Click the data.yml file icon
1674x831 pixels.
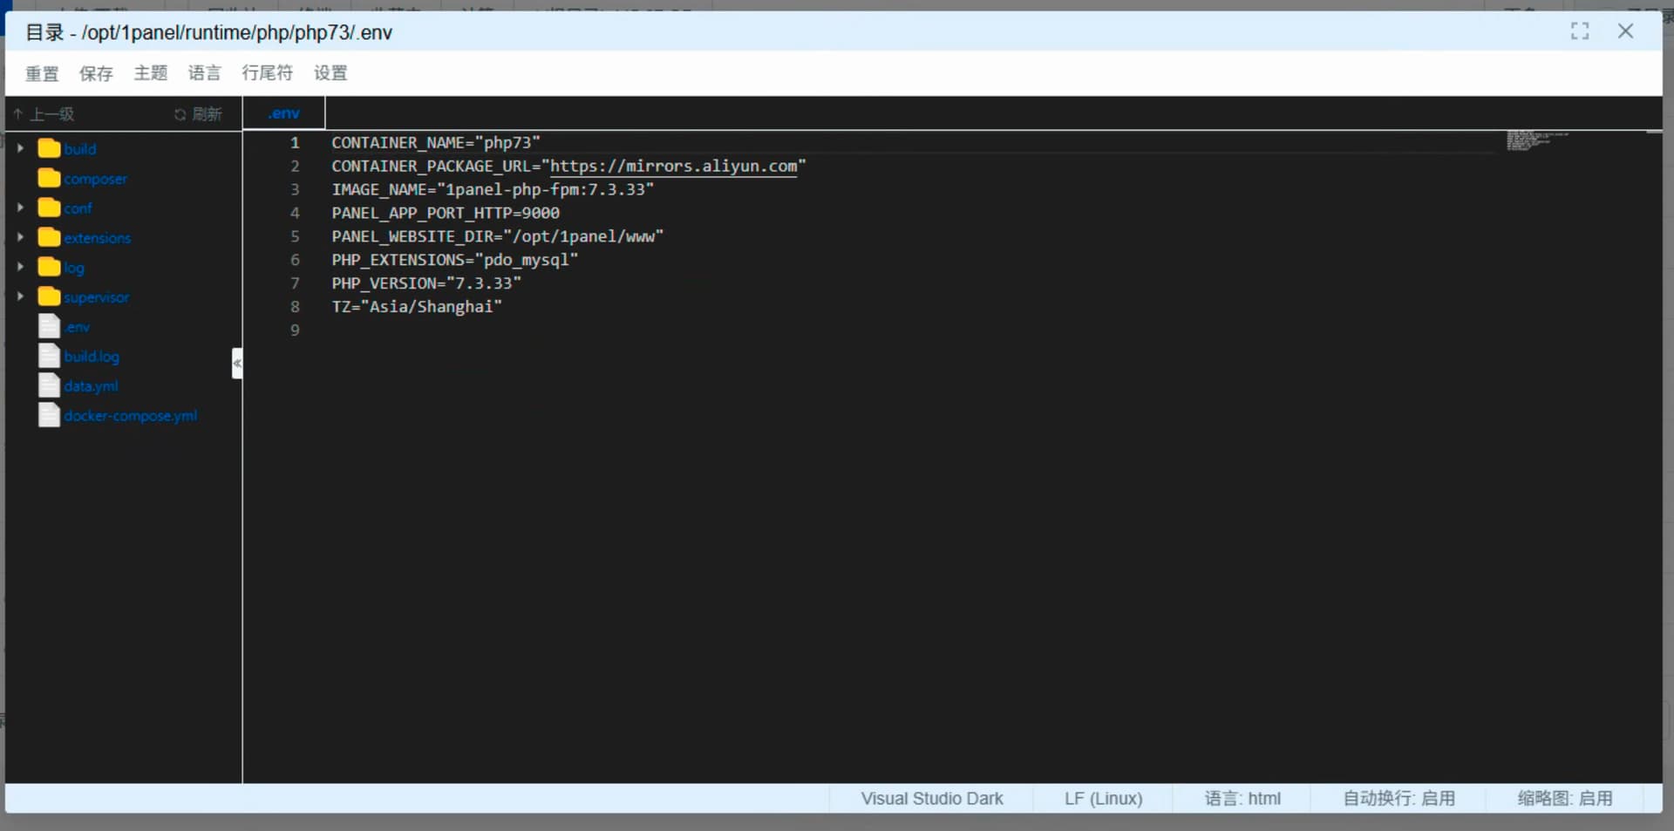click(49, 385)
